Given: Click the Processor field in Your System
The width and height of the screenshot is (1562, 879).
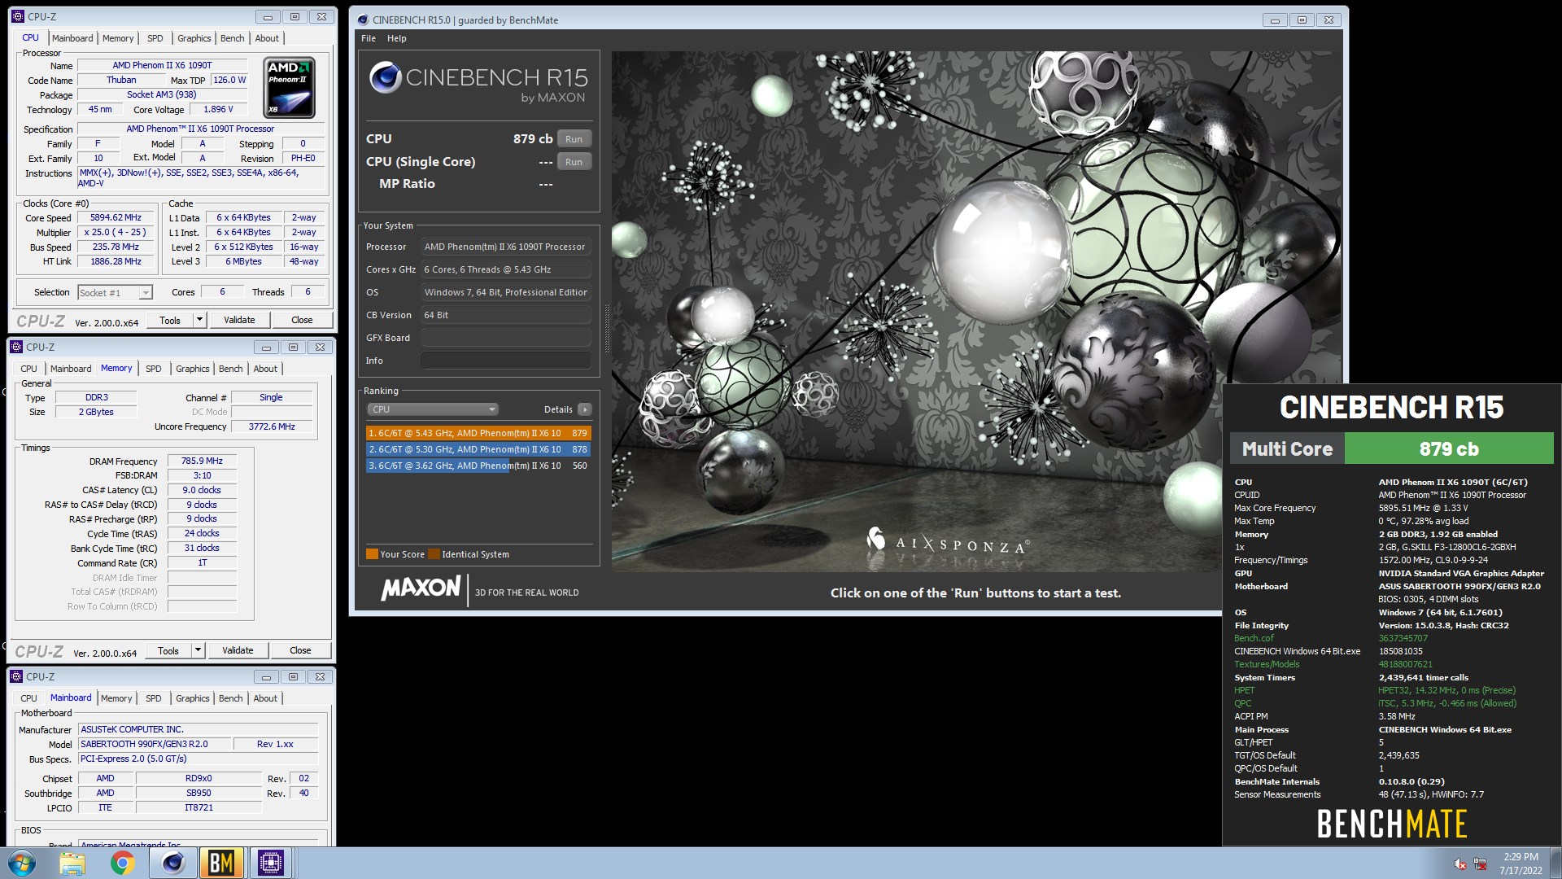Looking at the screenshot, I should click(x=506, y=247).
